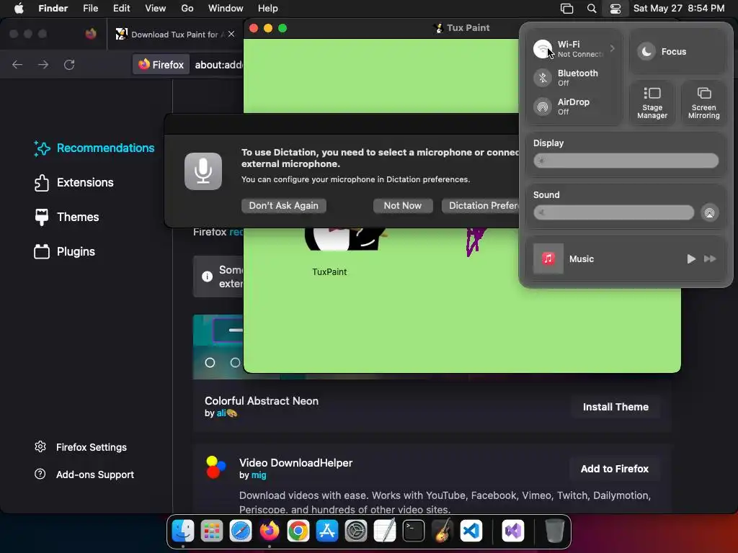Go forward in Firefox

click(43, 64)
